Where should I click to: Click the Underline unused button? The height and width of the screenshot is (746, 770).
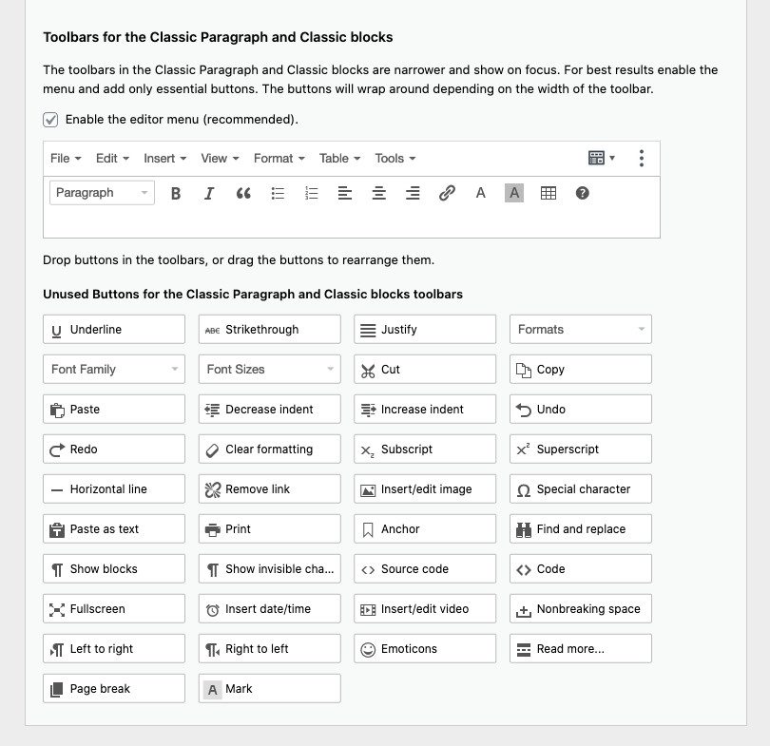(x=113, y=329)
